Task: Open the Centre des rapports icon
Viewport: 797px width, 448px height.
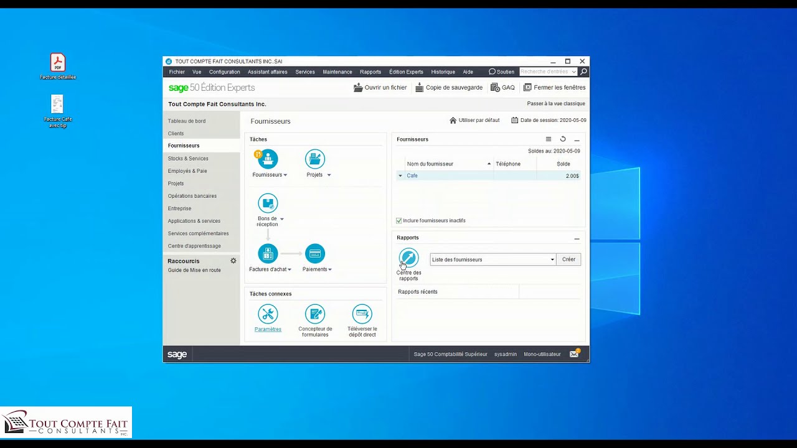Action: pyautogui.click(x=408, y=258)
